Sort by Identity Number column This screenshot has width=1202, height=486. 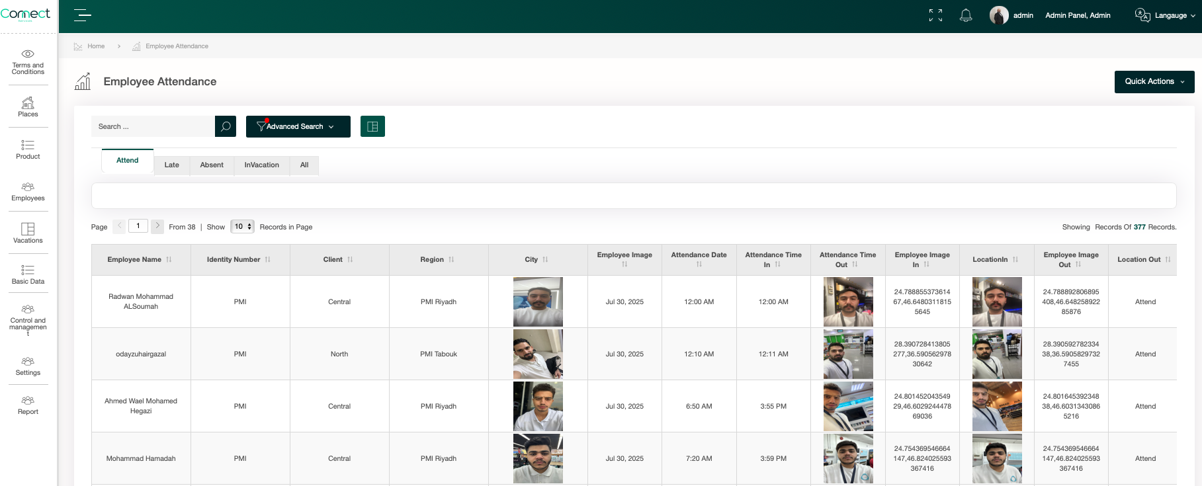click(267, 259)
